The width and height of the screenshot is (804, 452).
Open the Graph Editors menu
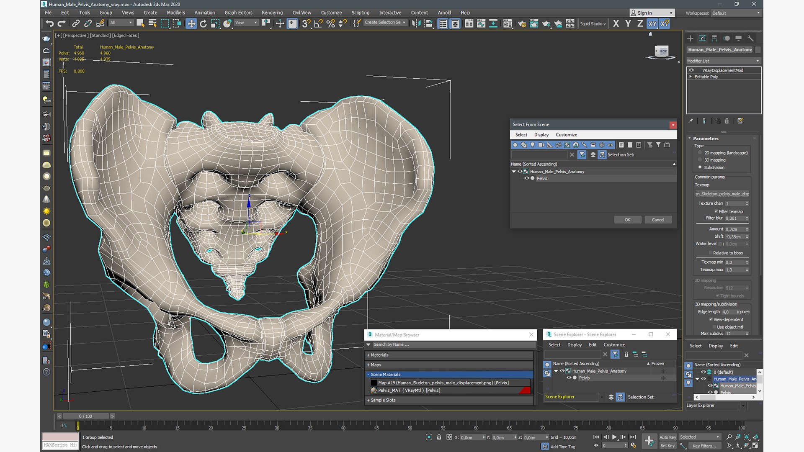238,13
